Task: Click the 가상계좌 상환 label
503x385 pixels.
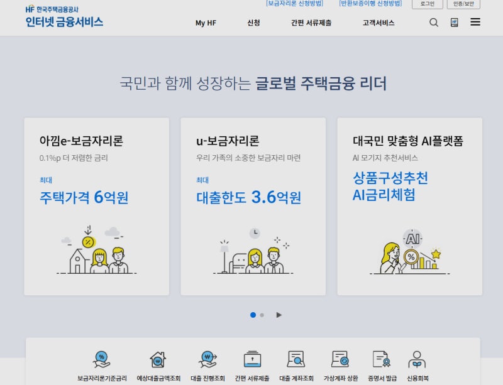Action: (x=341, y=378)
